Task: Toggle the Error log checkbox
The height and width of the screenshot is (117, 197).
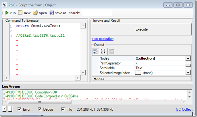Action: coord(19,109)
